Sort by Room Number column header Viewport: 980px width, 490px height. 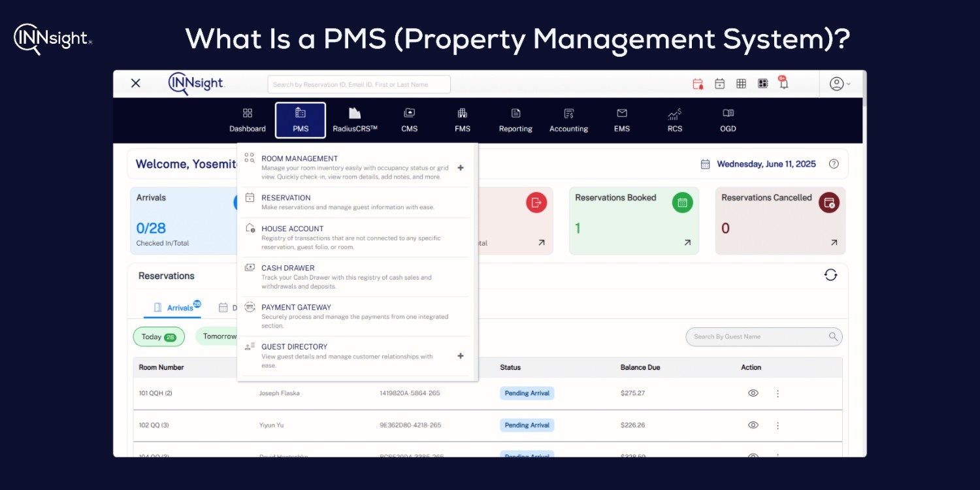click(161, 367)
